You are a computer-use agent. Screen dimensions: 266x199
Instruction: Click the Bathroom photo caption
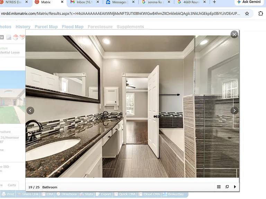[x=50, y=187]
